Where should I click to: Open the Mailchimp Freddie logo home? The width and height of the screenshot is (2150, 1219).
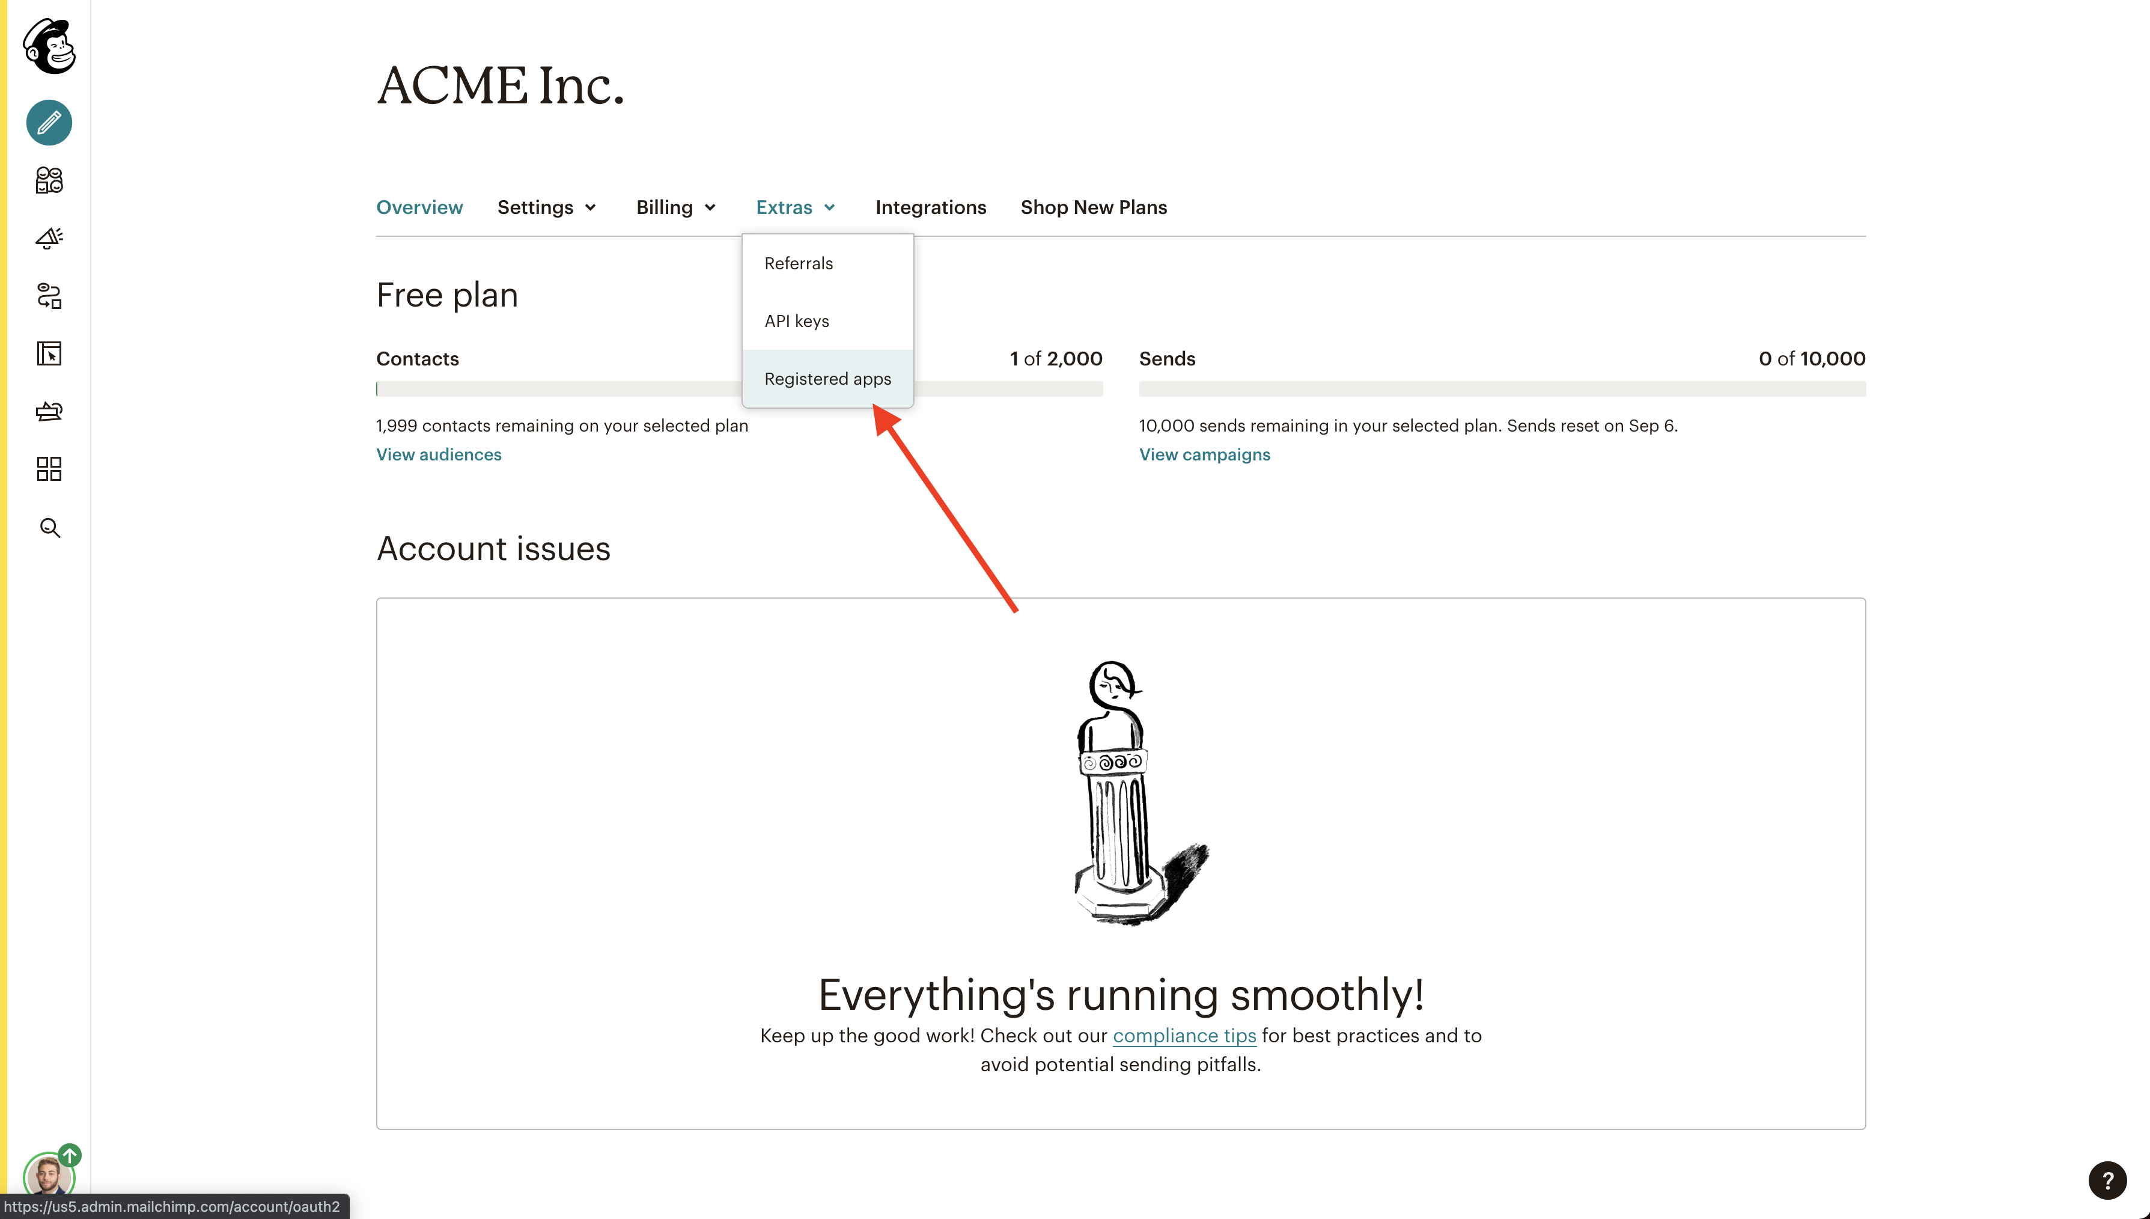tap(49, 46)
